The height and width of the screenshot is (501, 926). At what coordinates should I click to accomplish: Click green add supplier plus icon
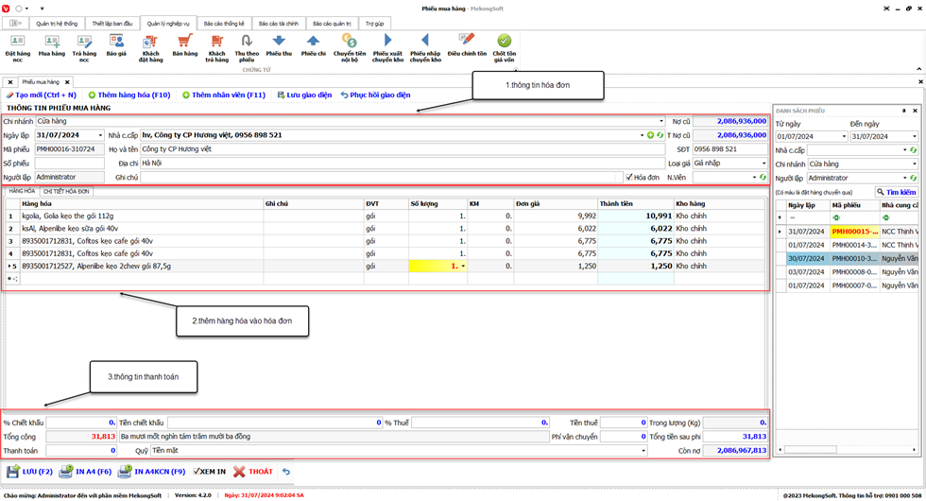click(650, 135)
